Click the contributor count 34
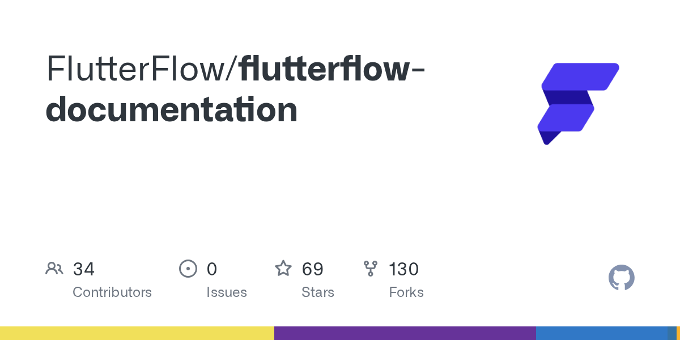Image resolution: width=680 pixels, height=340 pixels. click(84, 269)
